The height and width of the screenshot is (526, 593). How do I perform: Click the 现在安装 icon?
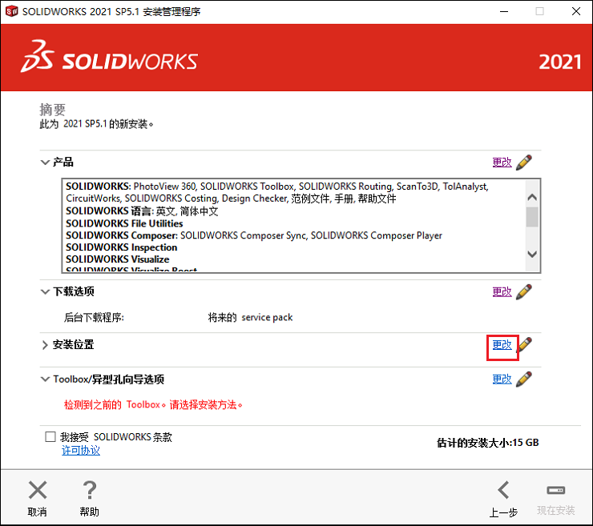[555, 490]
